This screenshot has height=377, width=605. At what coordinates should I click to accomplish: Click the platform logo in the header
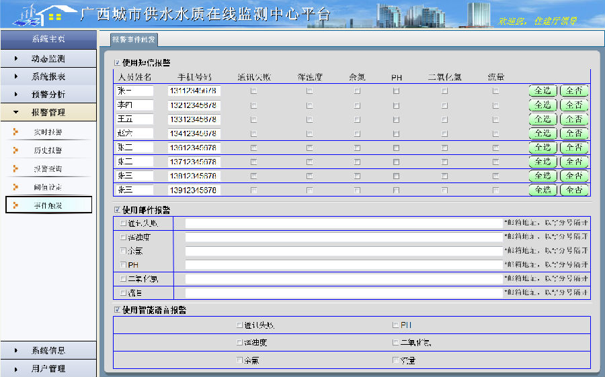39,15
